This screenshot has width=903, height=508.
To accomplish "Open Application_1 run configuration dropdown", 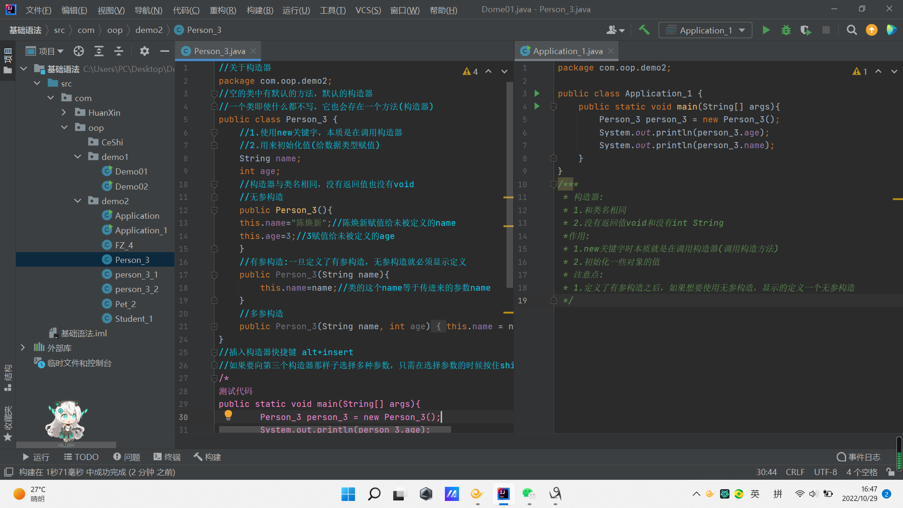I will pos(705,30).
